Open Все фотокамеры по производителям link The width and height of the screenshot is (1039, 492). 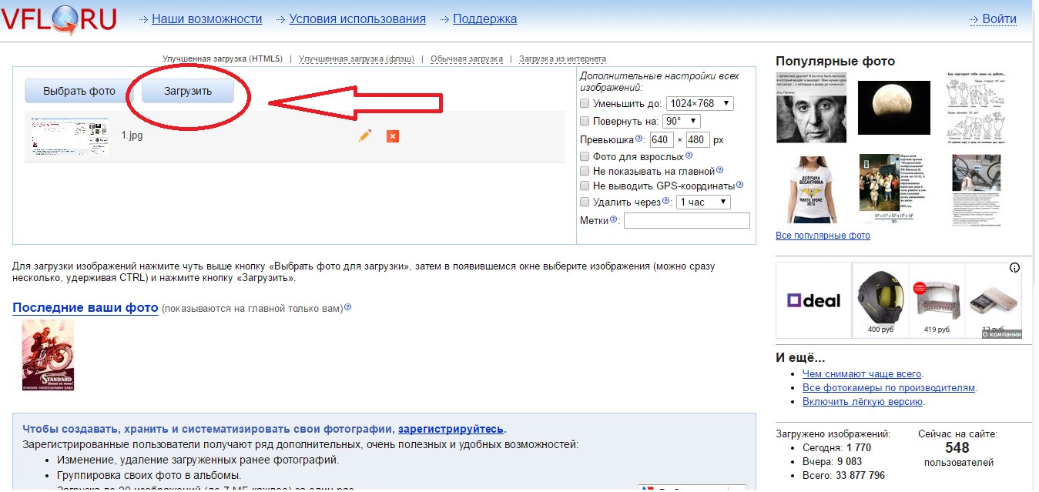tap(889, 388)
